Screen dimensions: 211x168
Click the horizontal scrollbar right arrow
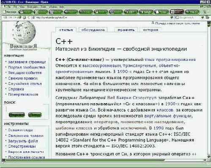point(205,160)
